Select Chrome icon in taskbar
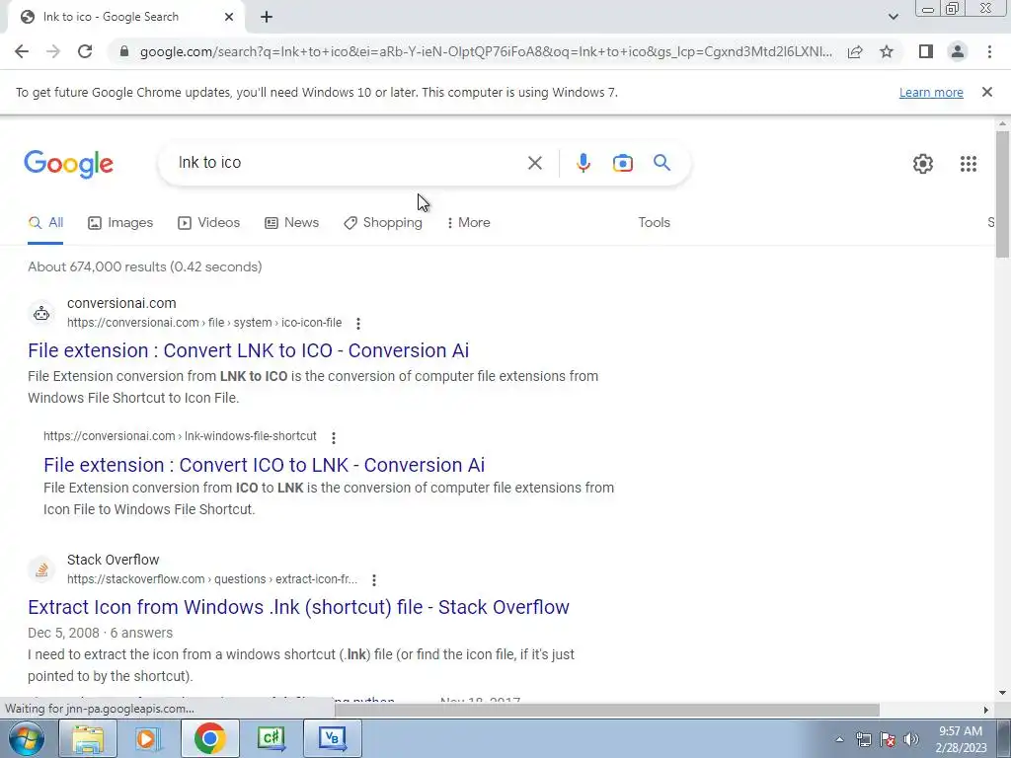 [x=209, y=738]
